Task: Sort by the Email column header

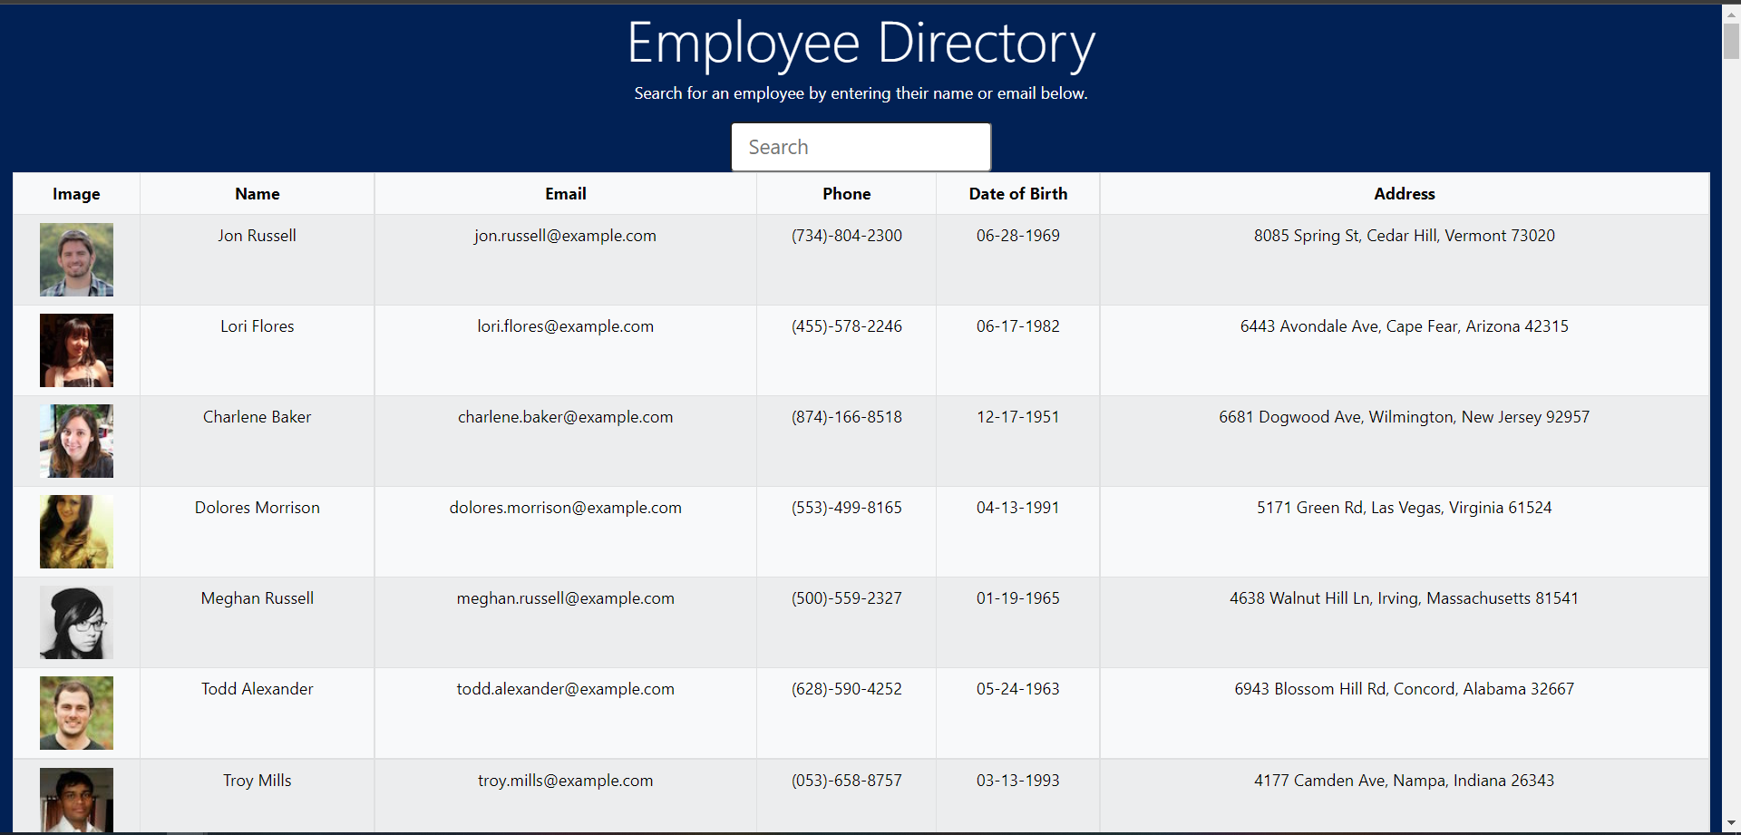Action: coord(566,194)
